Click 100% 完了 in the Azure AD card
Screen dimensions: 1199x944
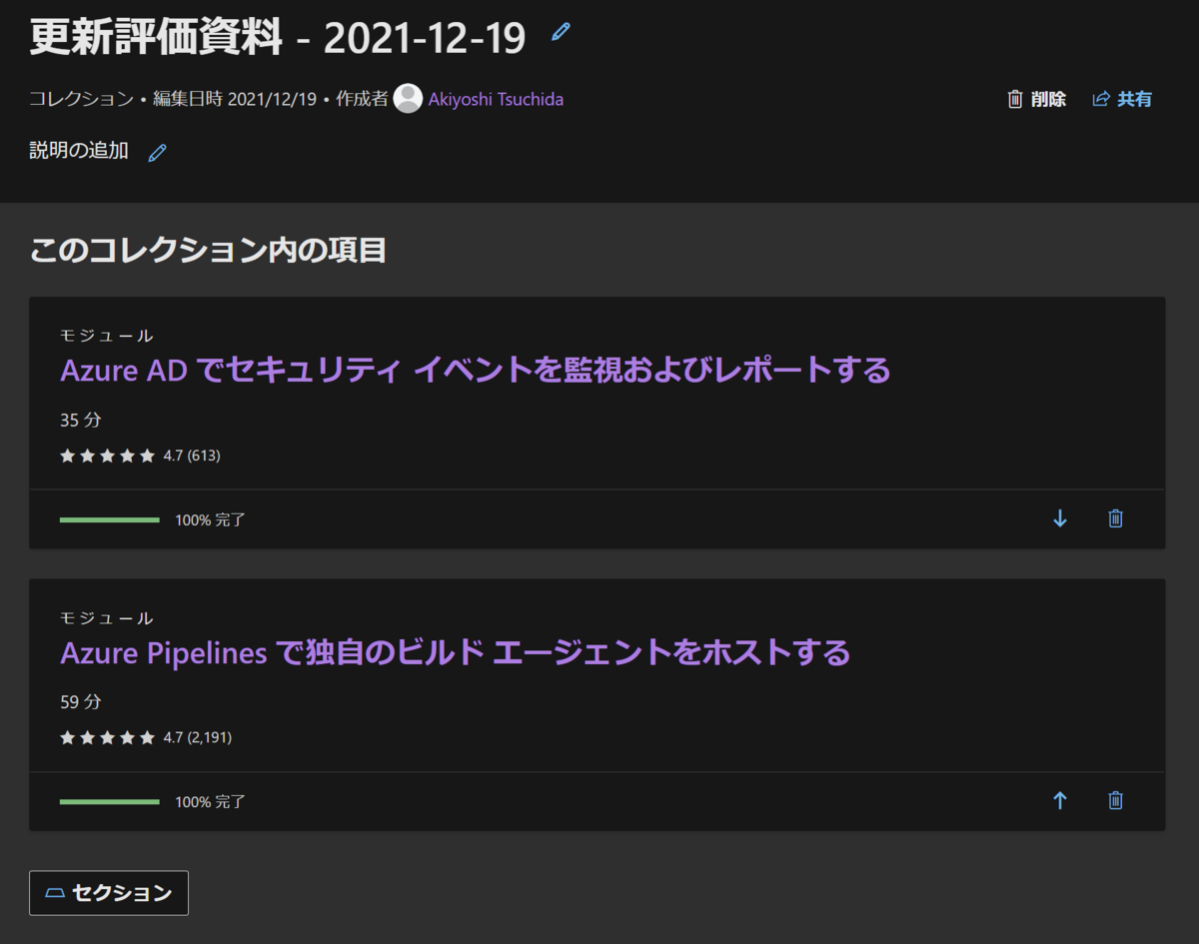pos(210,519)
